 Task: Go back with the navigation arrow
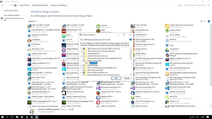3,5
